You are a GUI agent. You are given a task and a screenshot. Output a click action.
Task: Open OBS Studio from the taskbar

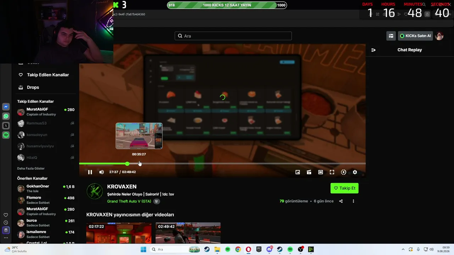click(x=301, y=249)
